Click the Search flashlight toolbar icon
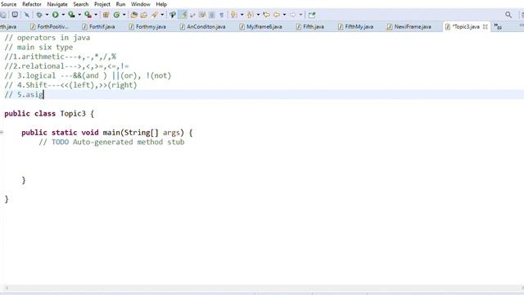Viewport: 524px width, 295px height. (x=155, y=15)
